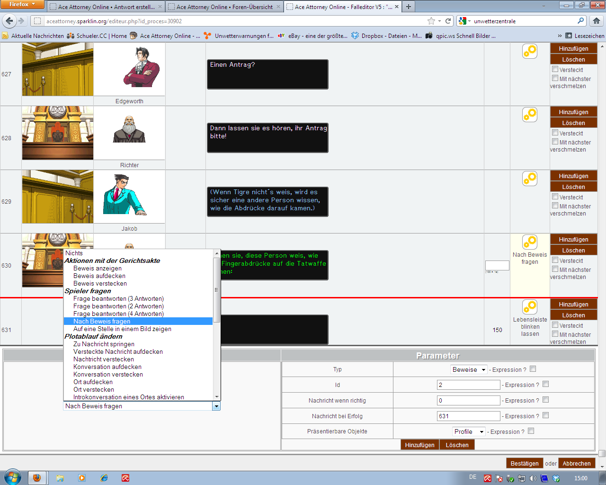Screen dimensions: 606x485
Task: Open the browser home page icon
Action: click(x=597, y=21)
